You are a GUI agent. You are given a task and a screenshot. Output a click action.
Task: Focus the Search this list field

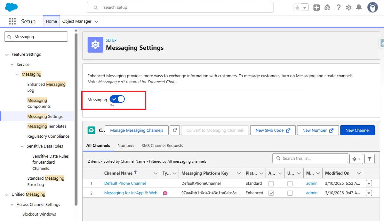pos(310,159)
